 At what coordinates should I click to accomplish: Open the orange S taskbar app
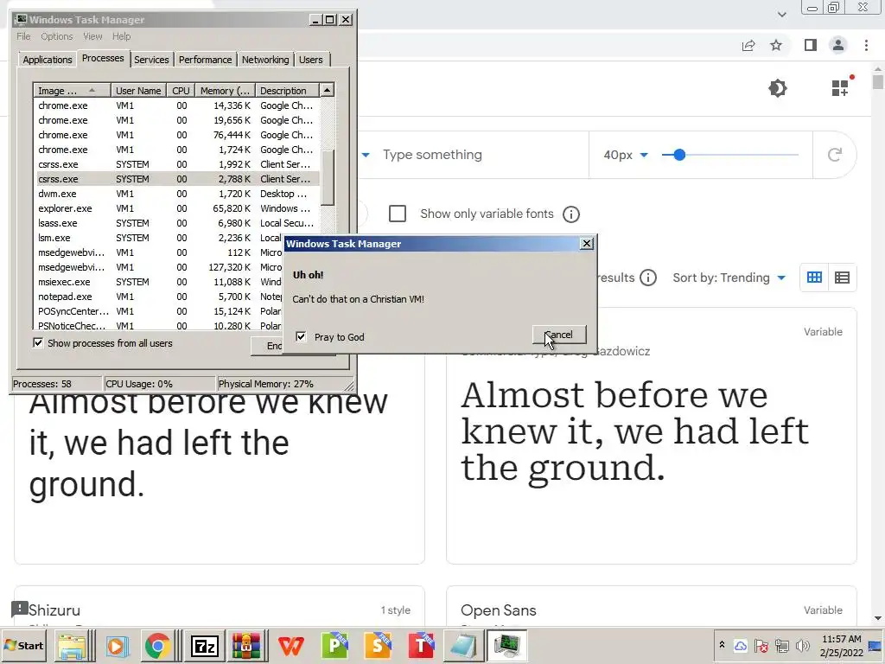click(378, 646)
